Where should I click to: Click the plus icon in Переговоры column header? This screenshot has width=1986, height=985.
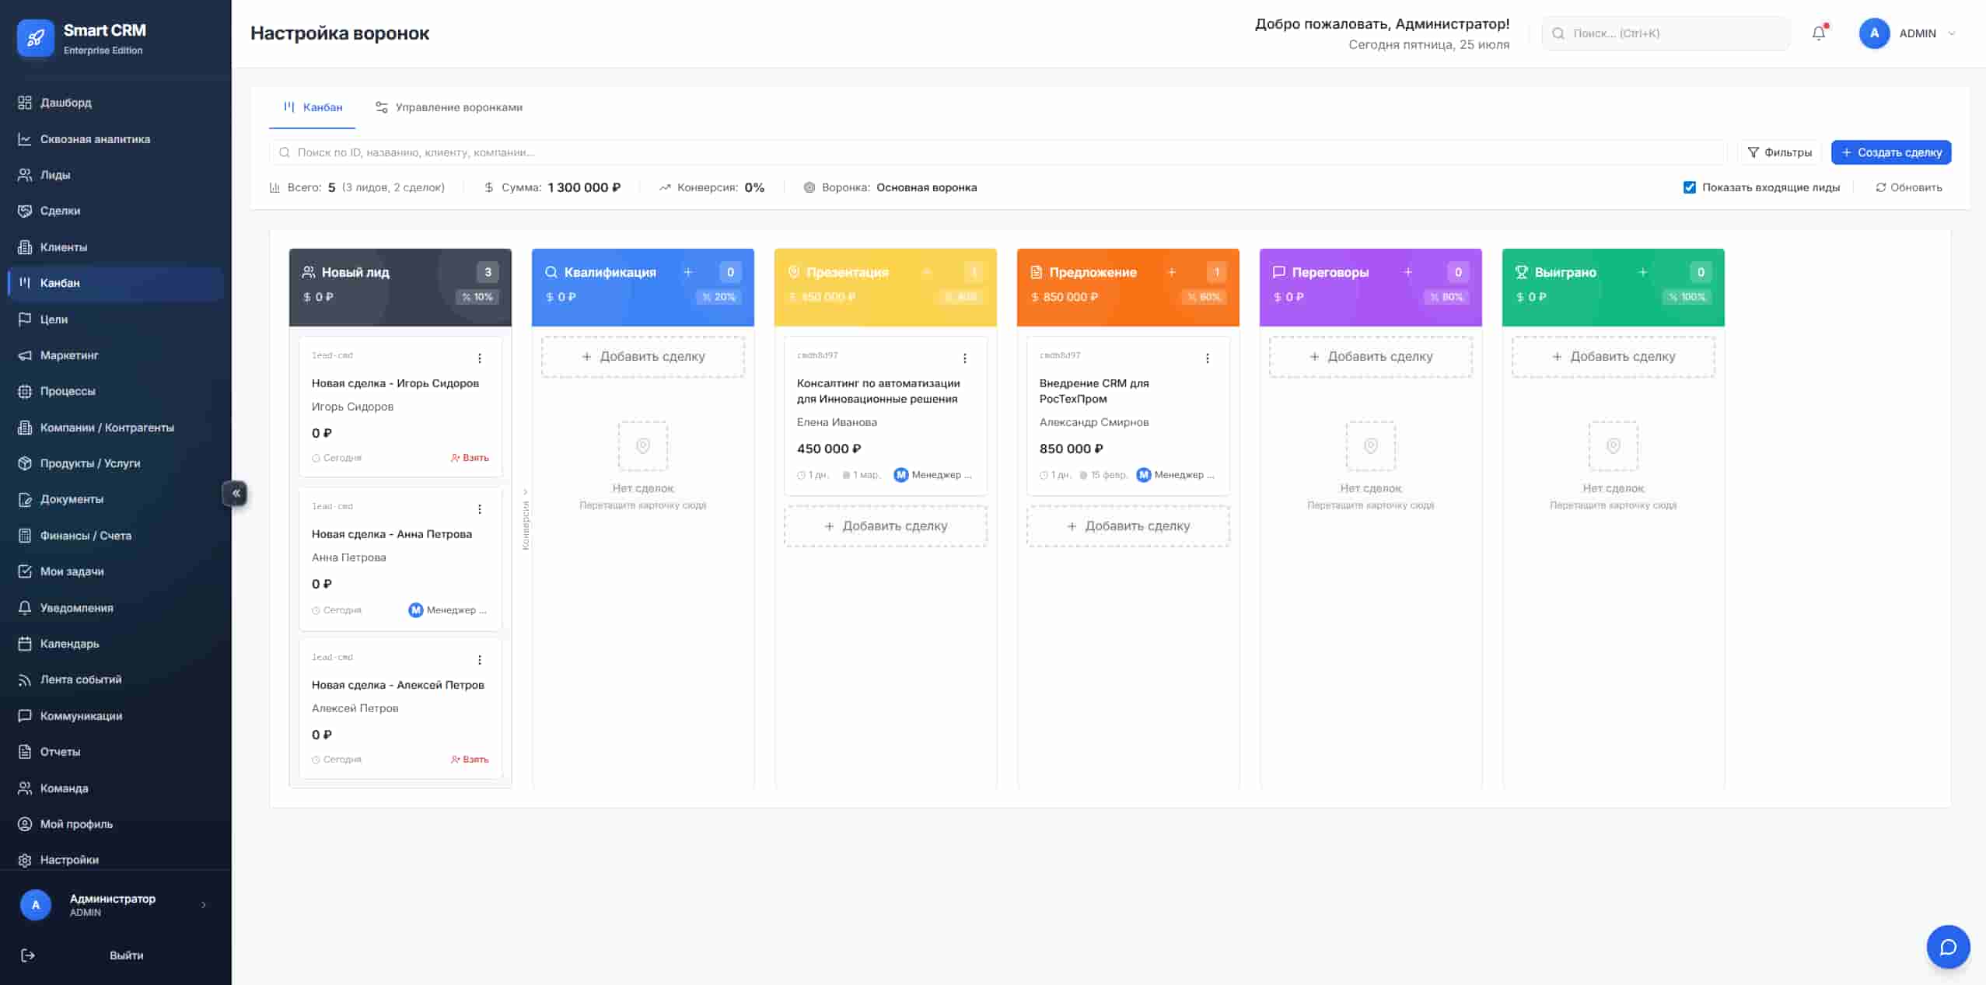[1407, 272]
